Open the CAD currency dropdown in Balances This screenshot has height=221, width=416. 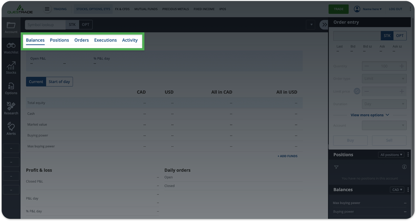click(397, 190)
